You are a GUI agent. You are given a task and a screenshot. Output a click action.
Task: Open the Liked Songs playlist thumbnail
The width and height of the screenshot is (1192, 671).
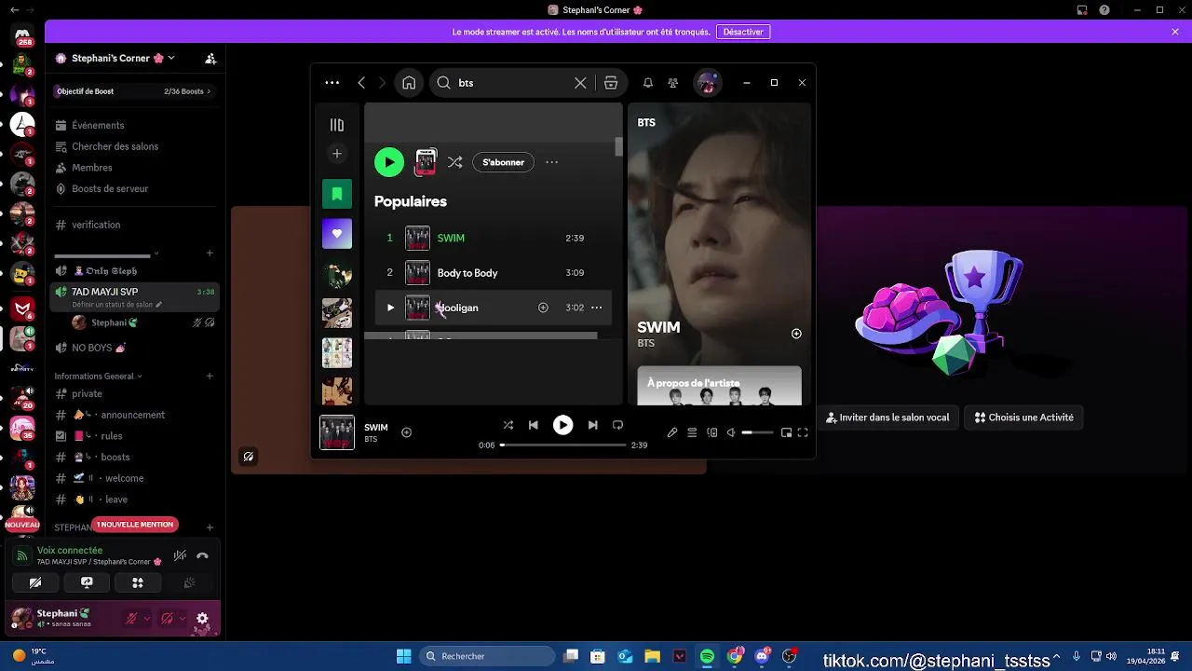click(337, 234)
